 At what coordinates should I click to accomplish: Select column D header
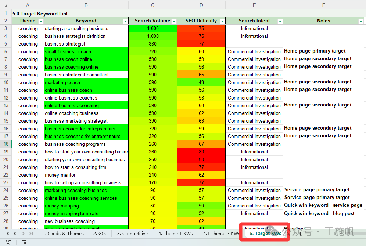(x=201, y=5)
